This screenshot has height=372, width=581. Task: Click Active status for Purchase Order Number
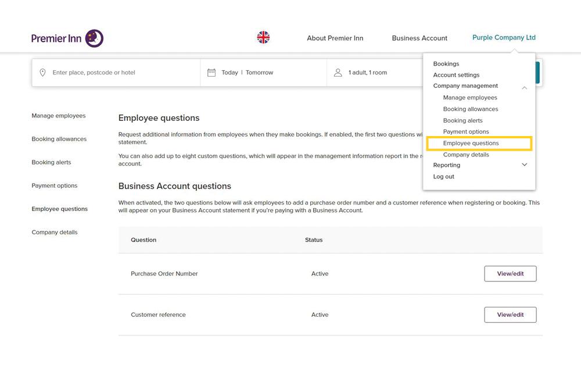pos(320,273)
